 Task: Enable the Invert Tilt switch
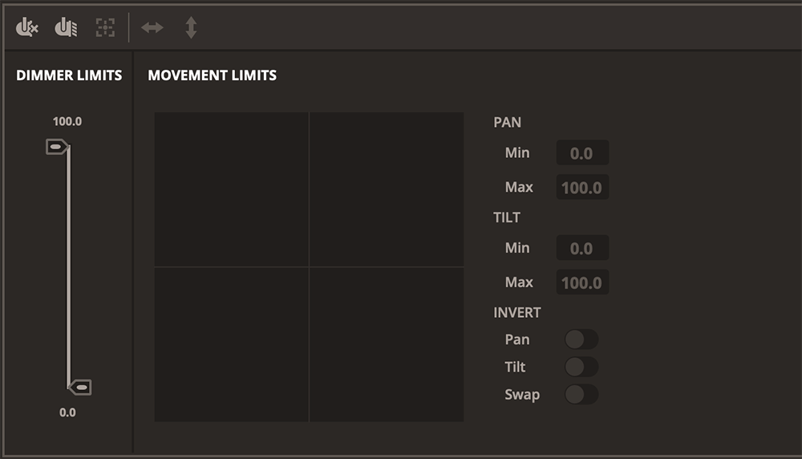coord(581,367)
